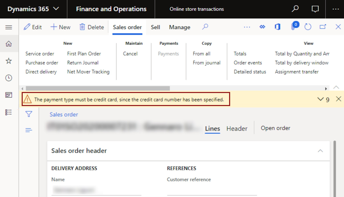344x197 pixels.
Task: Click Totals under View
Action: pos(240,54)
